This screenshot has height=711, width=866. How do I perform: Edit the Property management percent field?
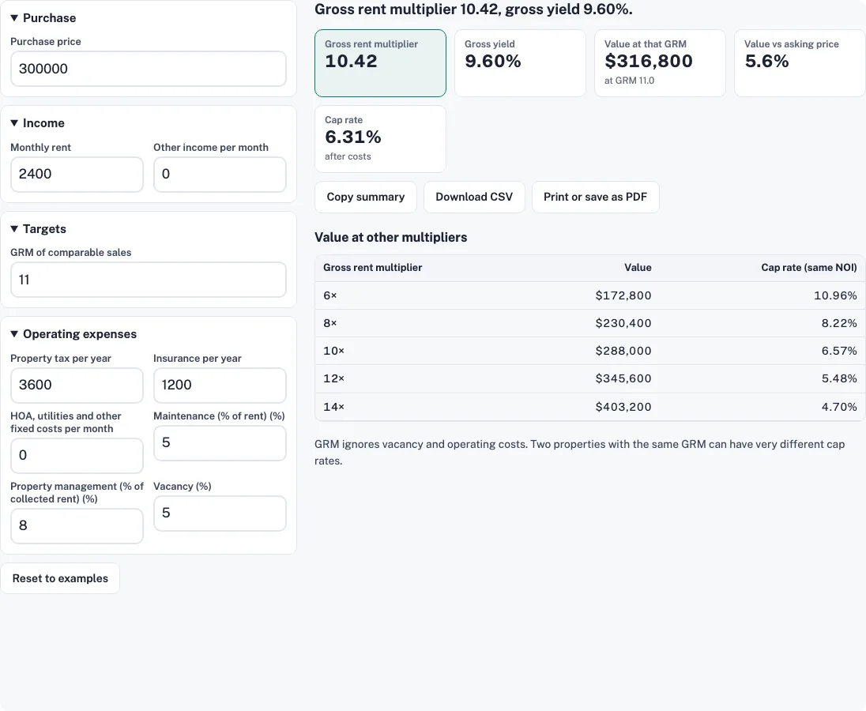click(77, 525)
